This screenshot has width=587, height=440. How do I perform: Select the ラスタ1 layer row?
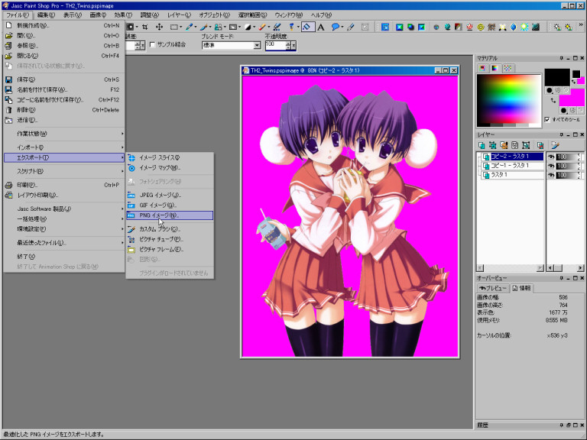pyautogui.click(x=511, y=175)
